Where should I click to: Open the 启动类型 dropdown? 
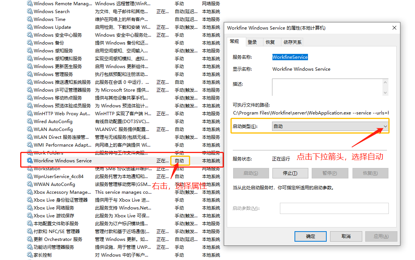pyautogui.click(x=330, y=126)
